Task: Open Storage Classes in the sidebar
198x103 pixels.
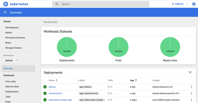Action: (13, 48)
